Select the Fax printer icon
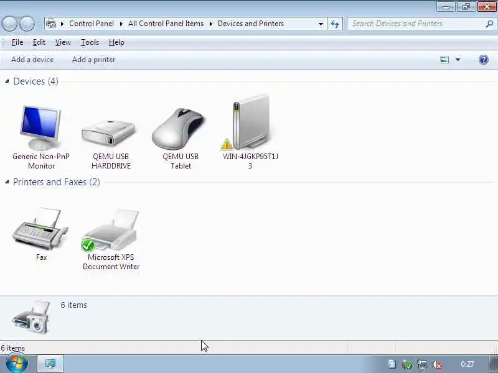Viewport: 498px width, 373px height. click(40, 229)
